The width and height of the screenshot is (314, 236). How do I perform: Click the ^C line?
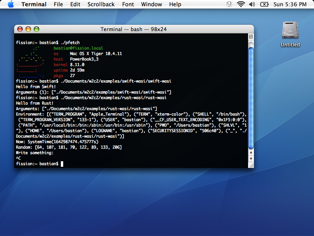coord(18,159)
